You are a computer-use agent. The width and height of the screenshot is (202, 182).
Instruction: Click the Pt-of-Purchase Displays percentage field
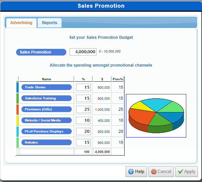[83, 131]
